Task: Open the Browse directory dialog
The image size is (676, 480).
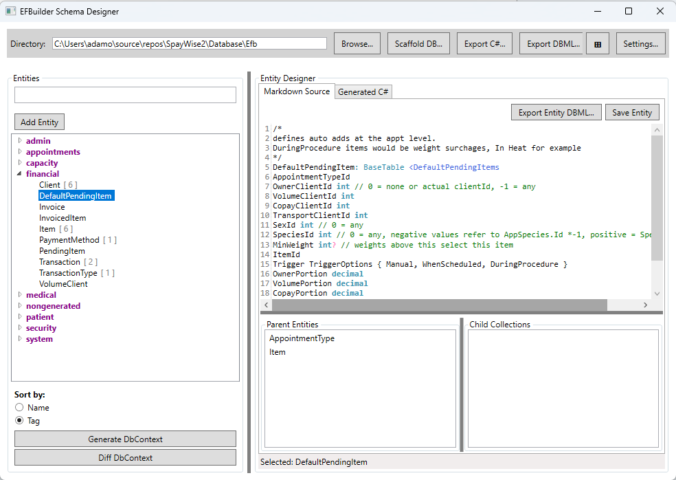Action: point(357,43)
